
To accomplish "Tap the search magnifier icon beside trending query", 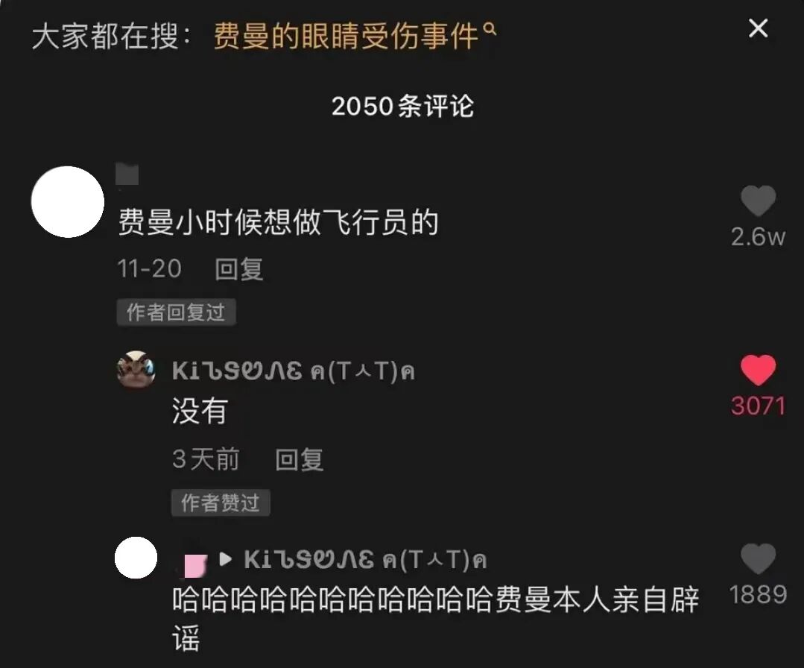I will tap(490, 29).
